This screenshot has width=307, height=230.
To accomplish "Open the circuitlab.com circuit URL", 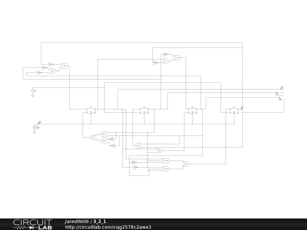I will [108, 227].
